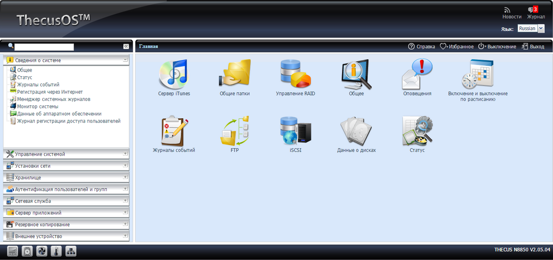Collapse the Сведения о системе section
The height and width of the screenshot is (260, 553).
pyautogui.click(x=125, y=60)
